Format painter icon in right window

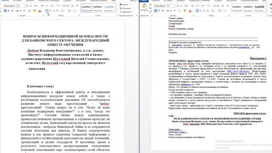(150, 11)
